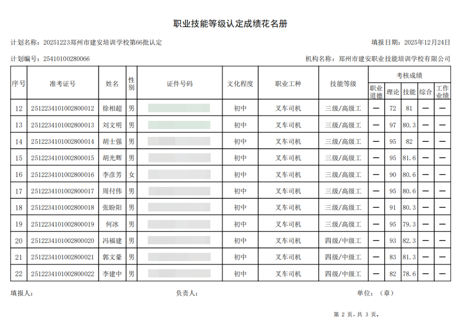This screenshot has width=462, height=327.
Task: Click the 填报人 label
Action: click(x=22, y=293)
